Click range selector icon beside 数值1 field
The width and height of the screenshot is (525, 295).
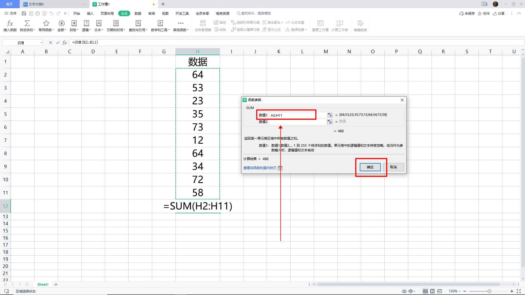pyautogui.click(x=330, y=115)
